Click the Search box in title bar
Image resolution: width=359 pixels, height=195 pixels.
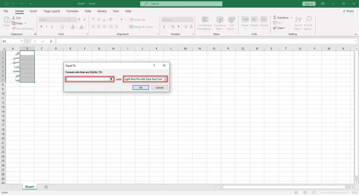[181, 4]
